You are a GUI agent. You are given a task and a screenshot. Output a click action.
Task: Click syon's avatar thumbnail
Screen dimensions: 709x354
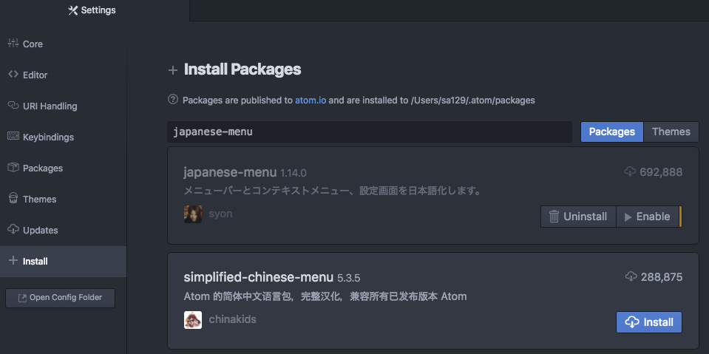(x=193, y=214)
